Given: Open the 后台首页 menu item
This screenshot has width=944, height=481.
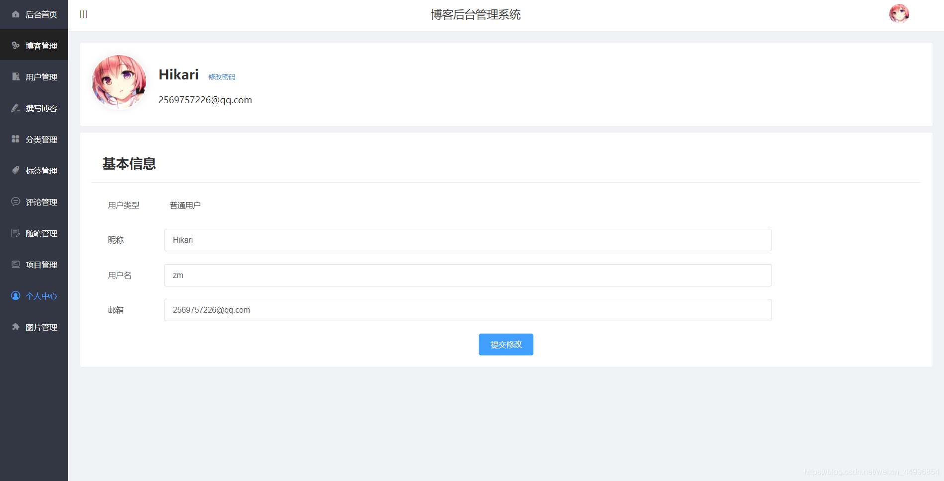Looking at the screenshot, I should tap(34, 14).
